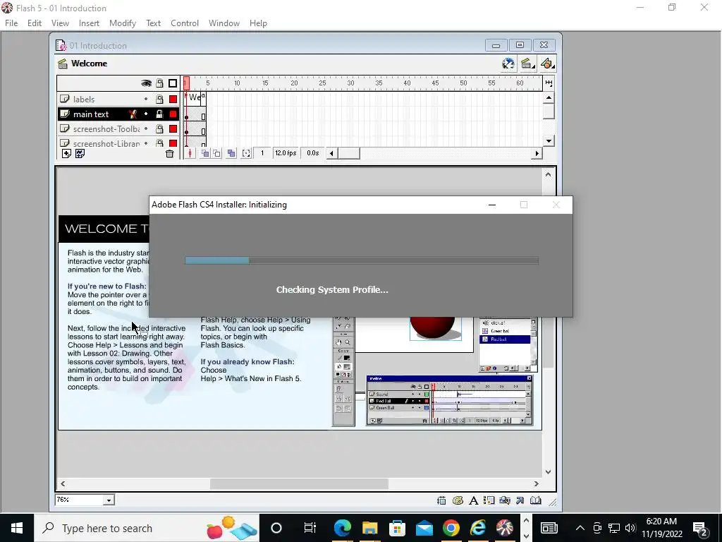Open the Insert menu
The height and width of the screenshot is (542, 722).
coord(89,23)
